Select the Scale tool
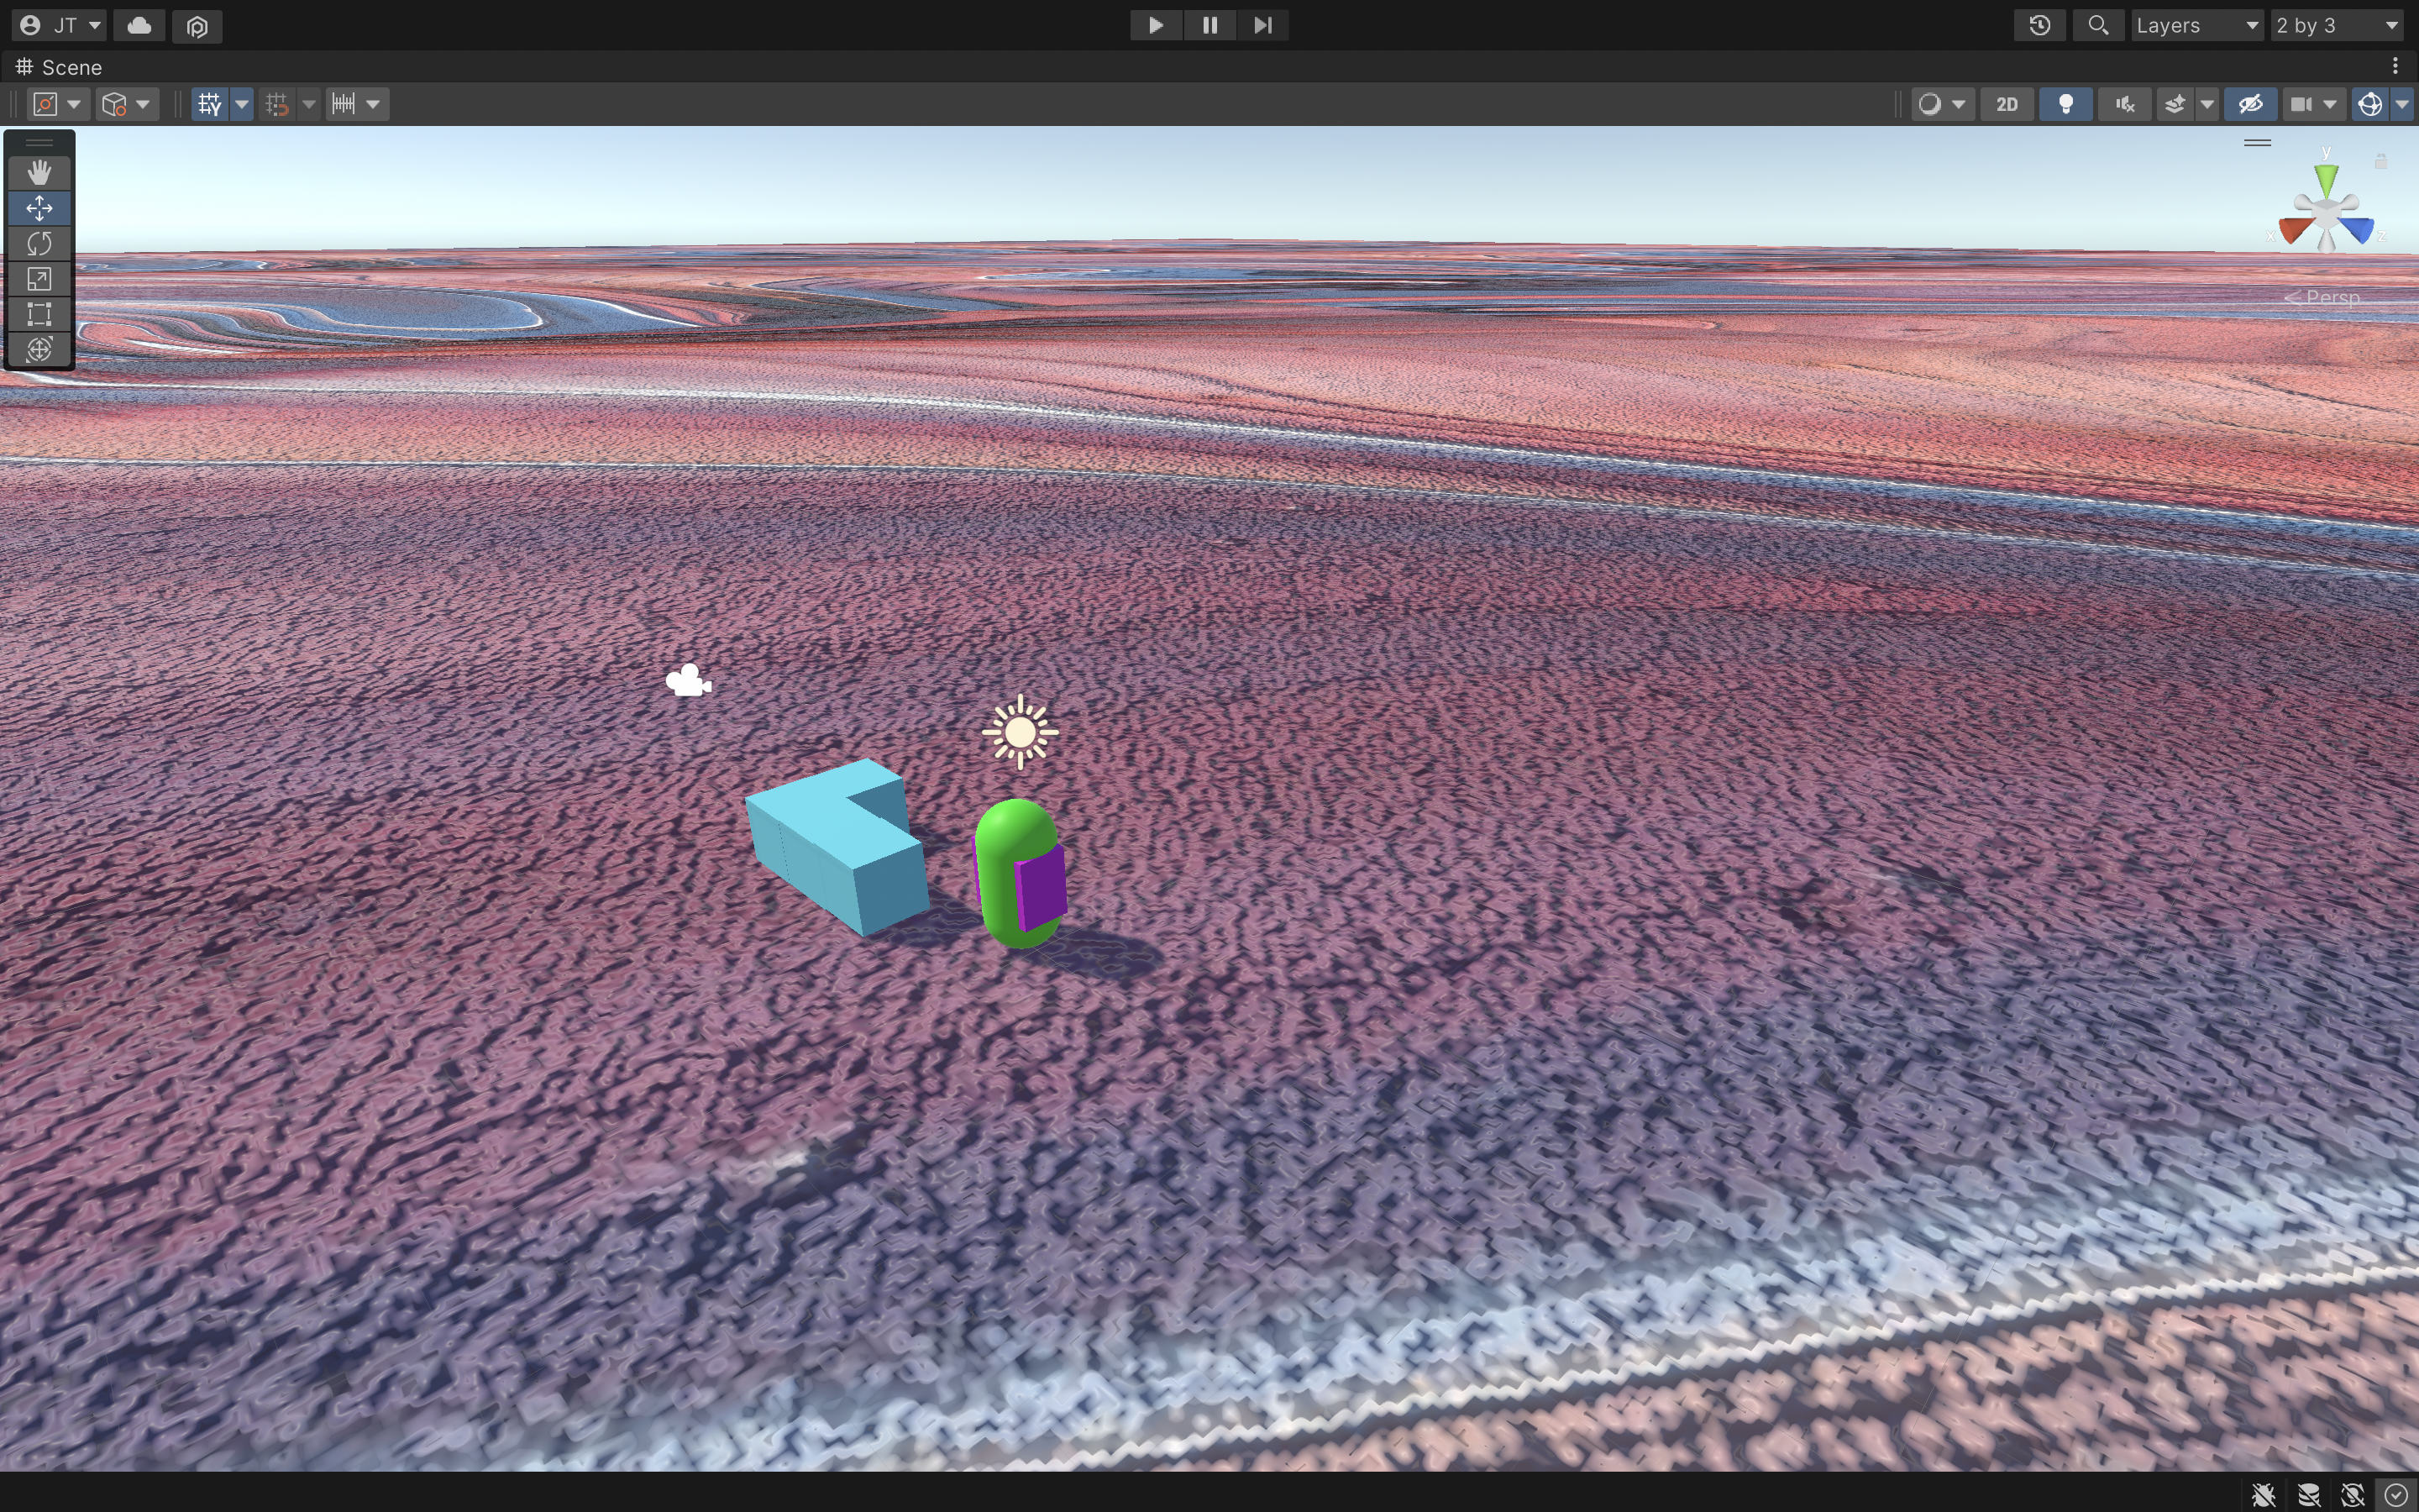This screenshot has height=1512, width=2419. click(x=39, y=279)
